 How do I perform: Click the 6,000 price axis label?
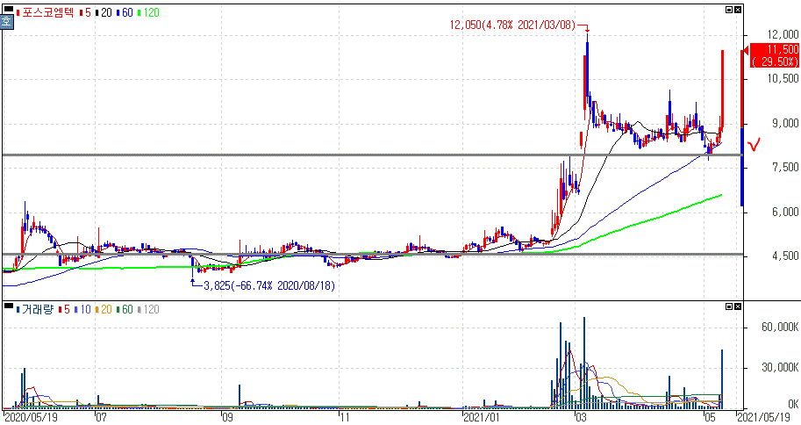point(785,212)
